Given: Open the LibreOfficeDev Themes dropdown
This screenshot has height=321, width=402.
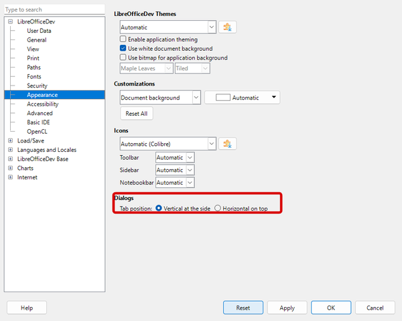Looking at the screenshot, I should point(212,27).
